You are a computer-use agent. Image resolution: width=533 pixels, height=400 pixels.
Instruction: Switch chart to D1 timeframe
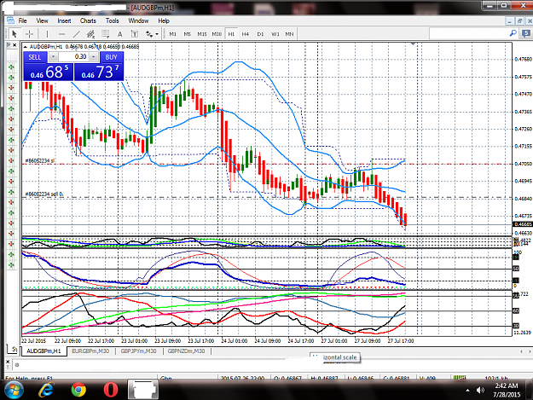(260, 34)
